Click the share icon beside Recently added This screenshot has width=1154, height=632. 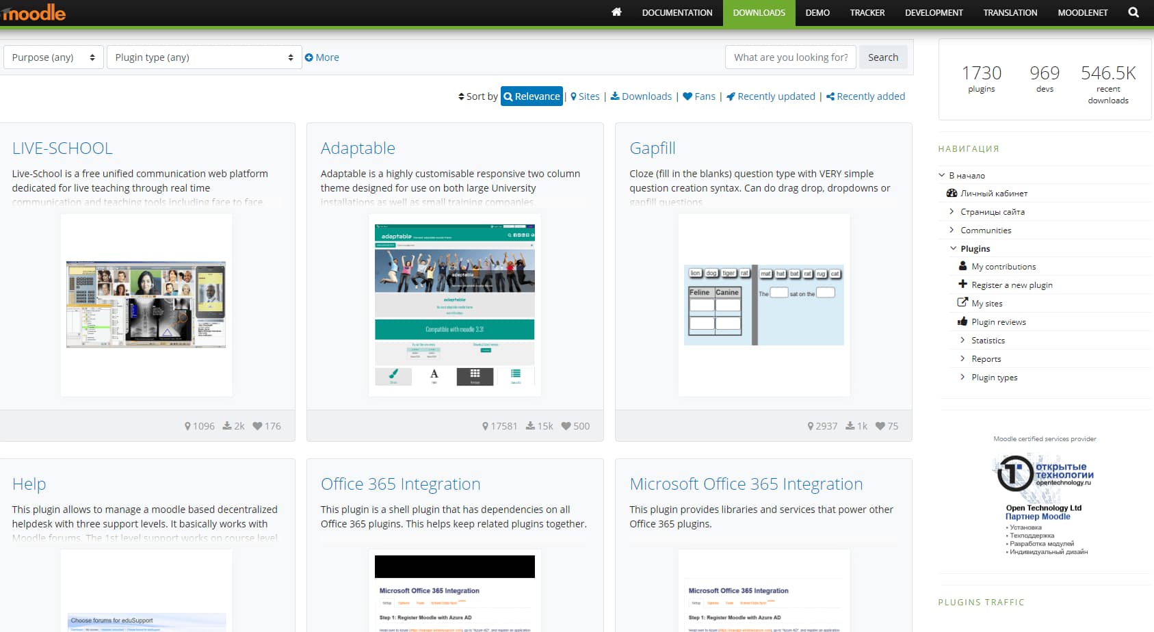[x=830, y=96]
